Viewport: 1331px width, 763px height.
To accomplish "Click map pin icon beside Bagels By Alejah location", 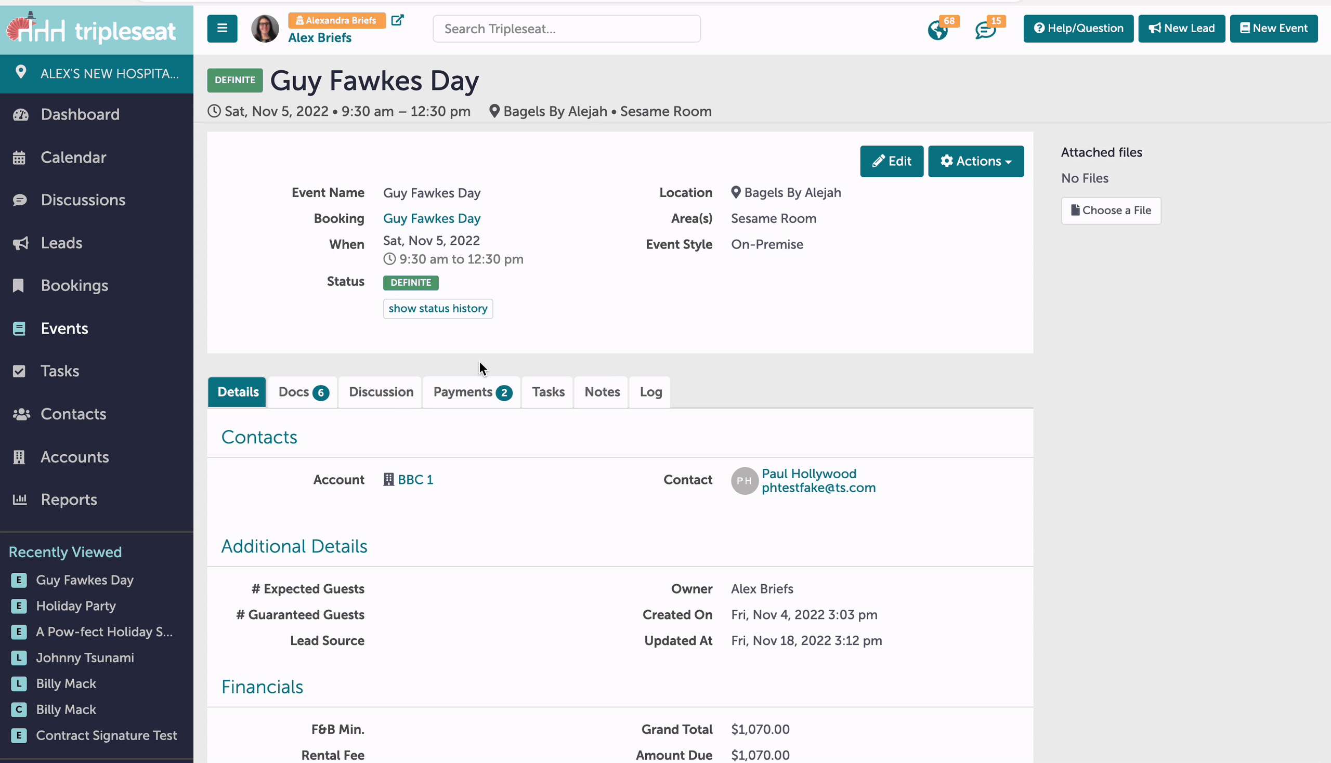I will [736, 192].
